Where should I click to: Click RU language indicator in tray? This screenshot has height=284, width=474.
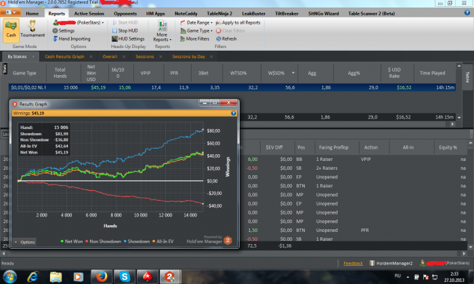(397, 276)
